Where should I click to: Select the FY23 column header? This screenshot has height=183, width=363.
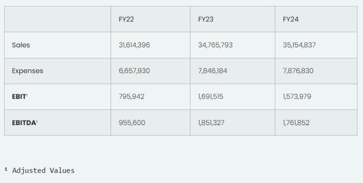(x=206, y=19)
